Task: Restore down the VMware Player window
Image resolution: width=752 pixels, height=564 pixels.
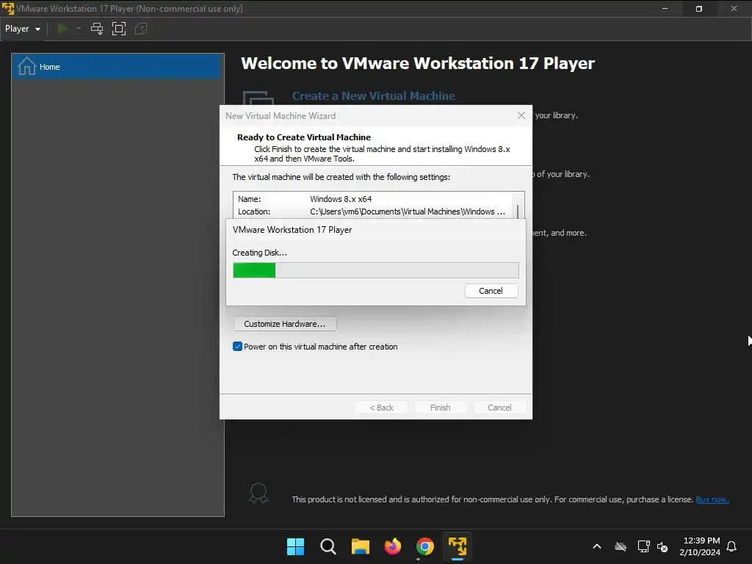Action: click(699, 9)
